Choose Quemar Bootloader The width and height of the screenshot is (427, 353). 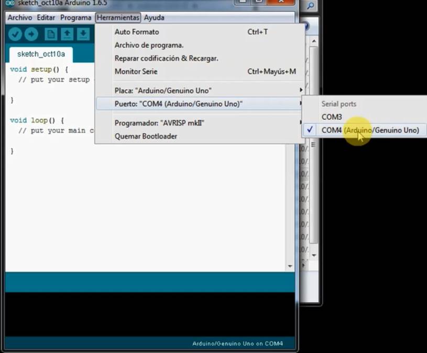(200, 136)
